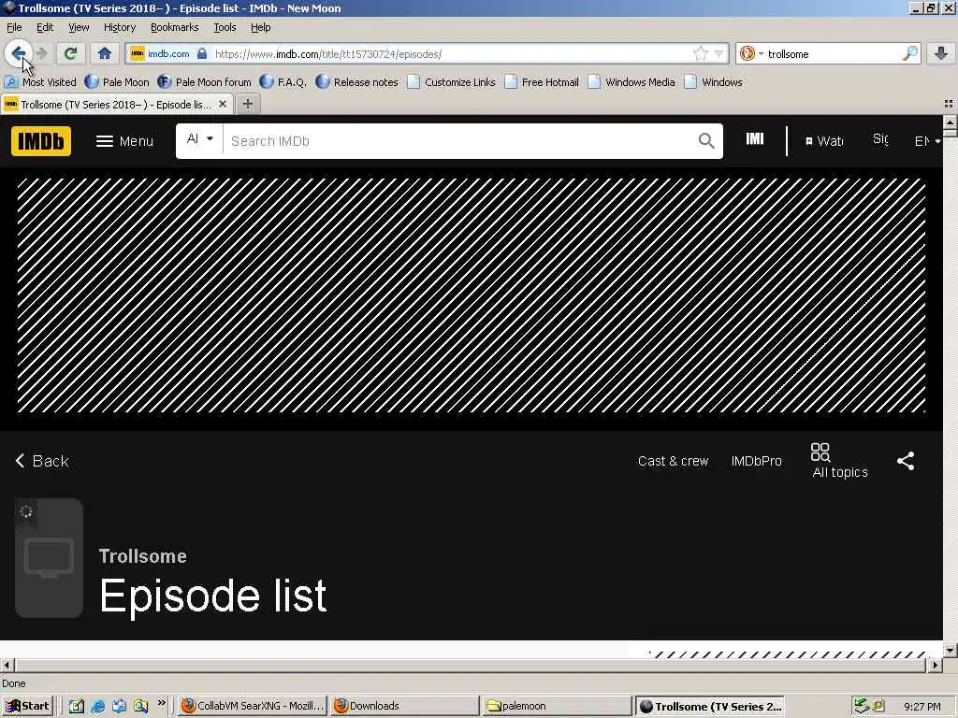Image resolution: width=958 pixels, height=718 pixels.
Task: Open the Most Visited bookmarks folder
Action: coord(40,82)
